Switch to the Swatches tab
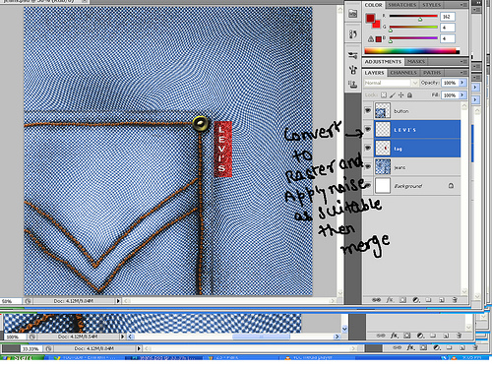Screen dimensions: 492x369 coord(401,5)
